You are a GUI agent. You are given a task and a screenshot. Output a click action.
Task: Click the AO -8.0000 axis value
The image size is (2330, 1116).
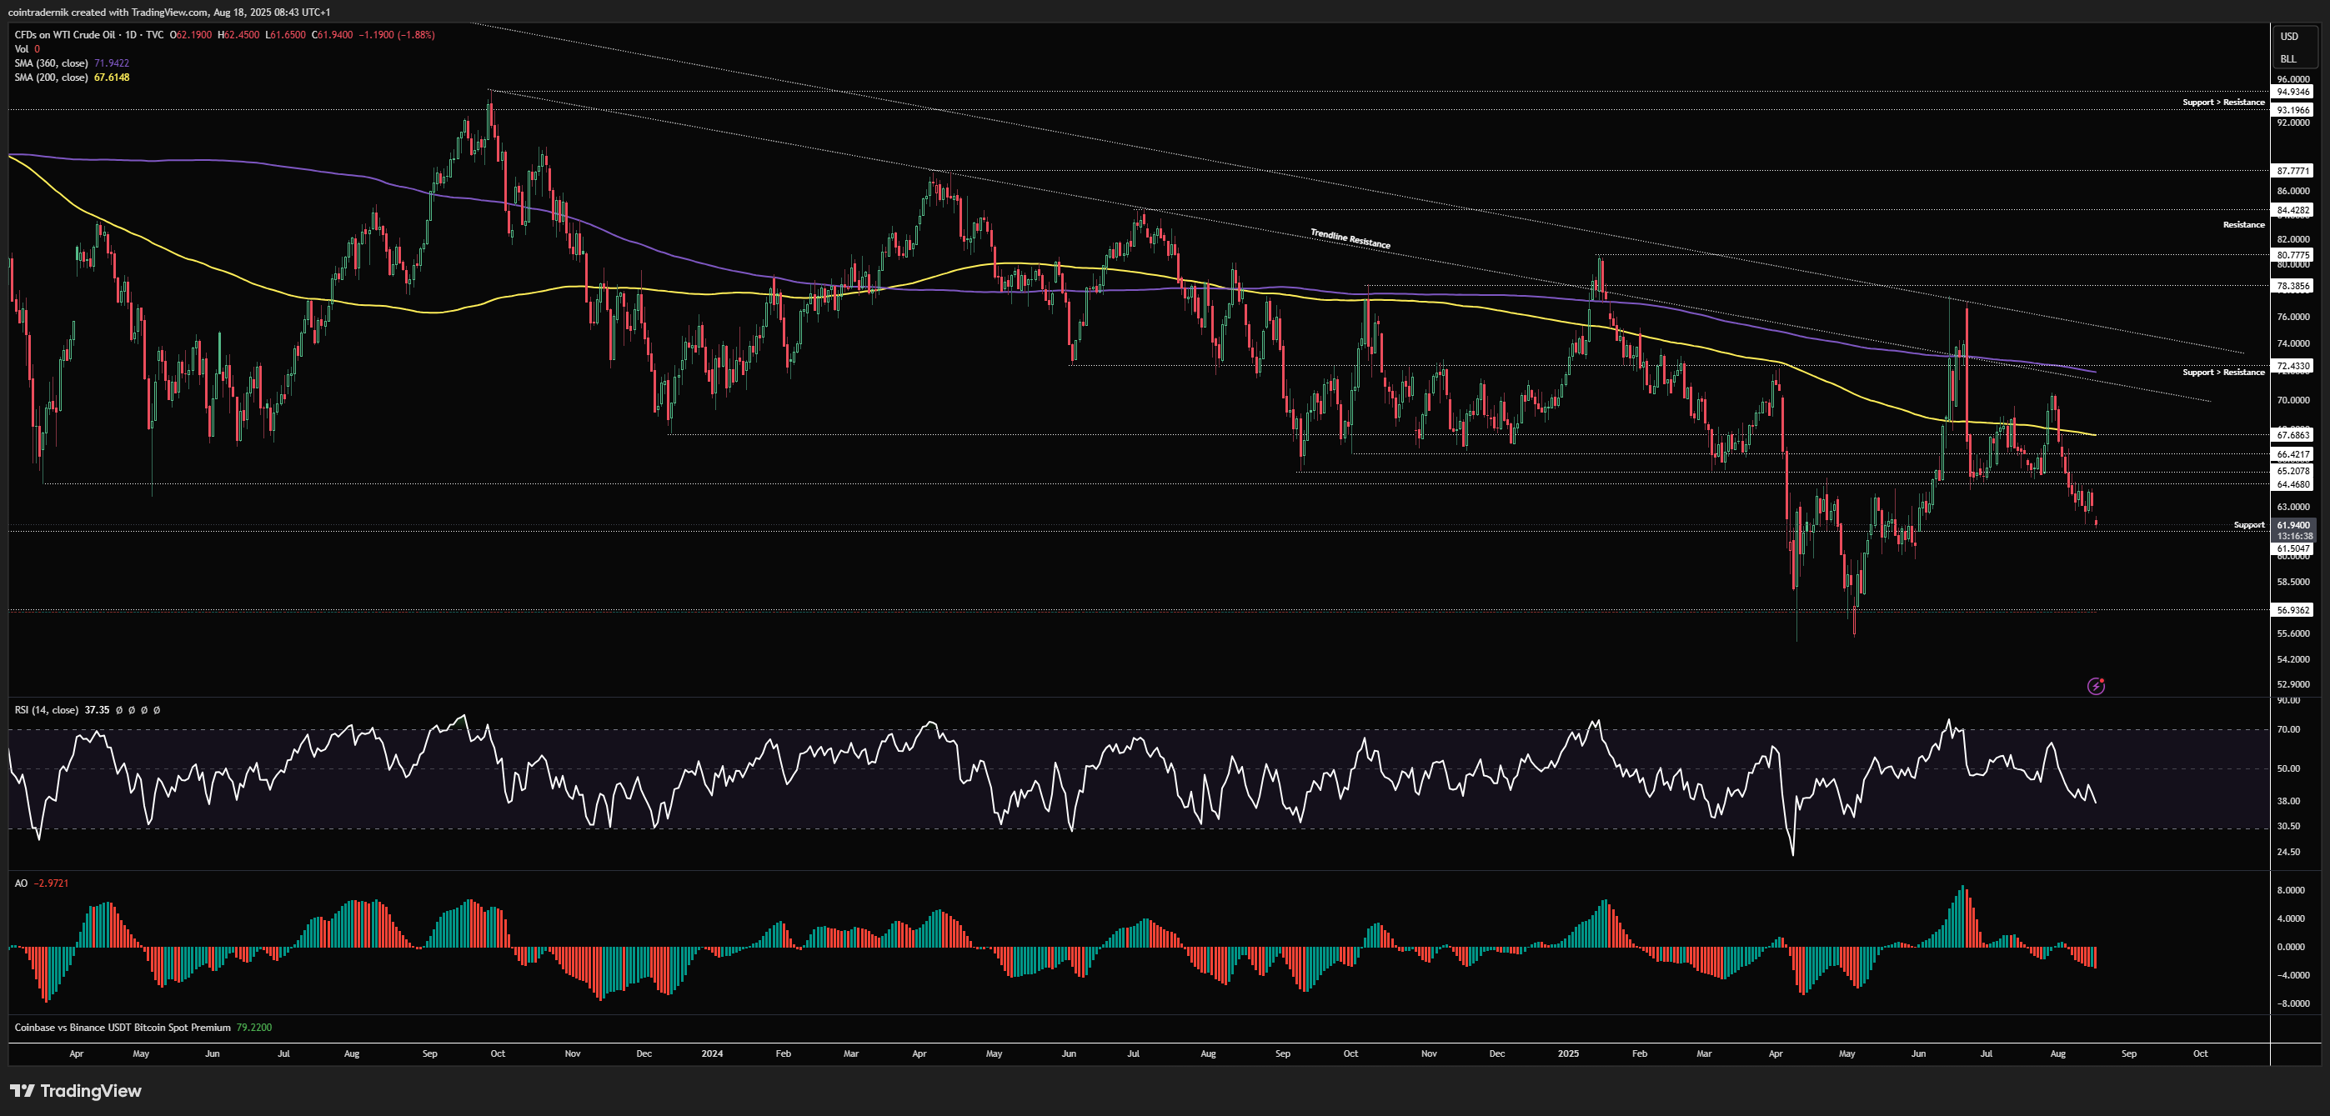pos(2290,1003)
